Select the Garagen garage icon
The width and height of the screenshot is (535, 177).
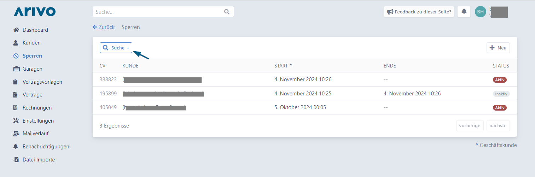coord(16,69)
